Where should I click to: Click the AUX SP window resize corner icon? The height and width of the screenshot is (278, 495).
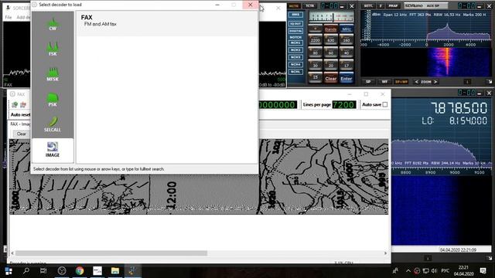[489, 82]
